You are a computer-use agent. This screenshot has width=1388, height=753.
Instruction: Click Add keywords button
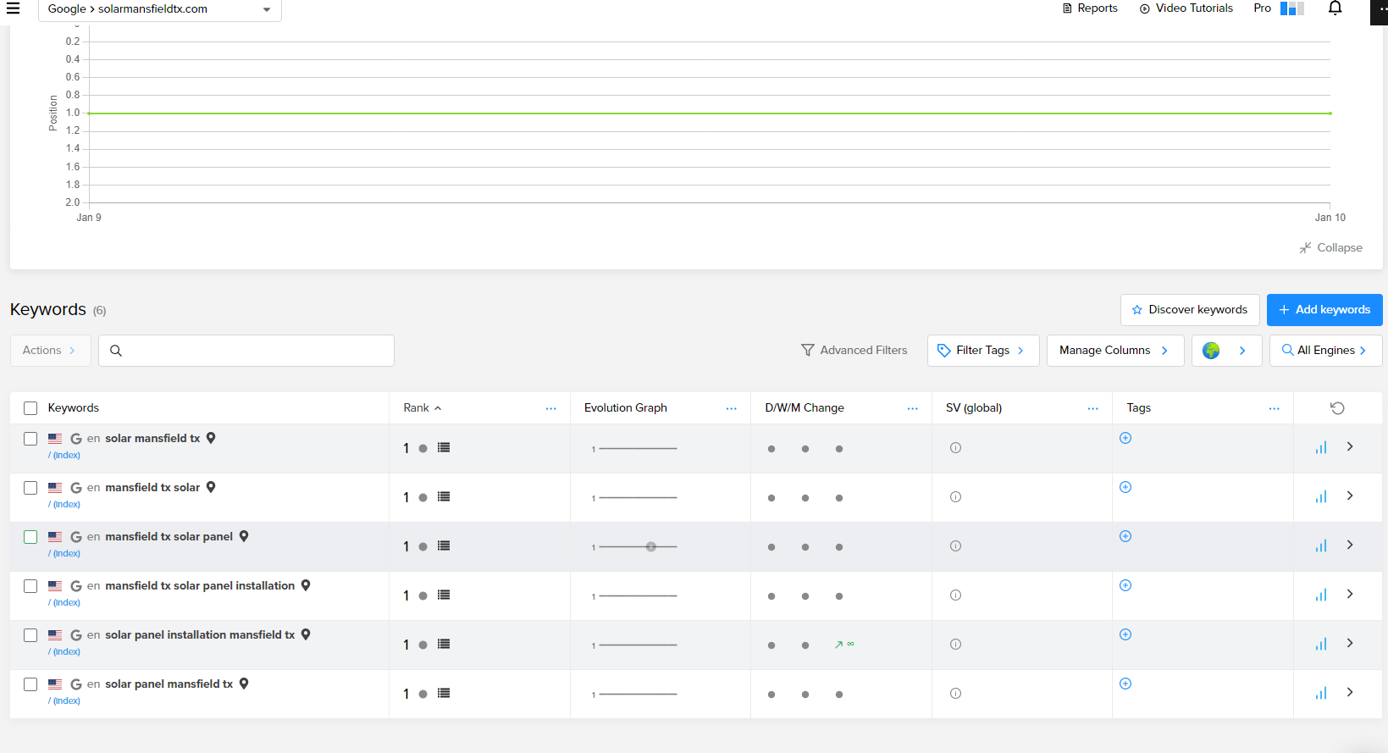(1324, 310)
